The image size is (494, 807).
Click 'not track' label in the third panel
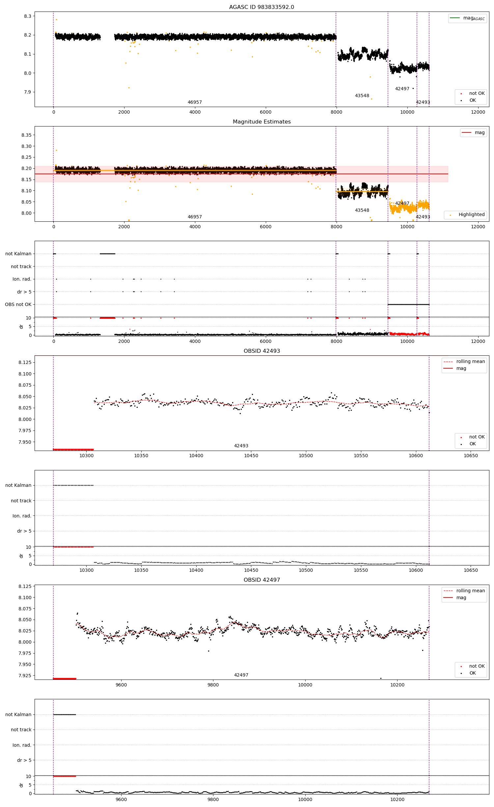tap(21, 266)
